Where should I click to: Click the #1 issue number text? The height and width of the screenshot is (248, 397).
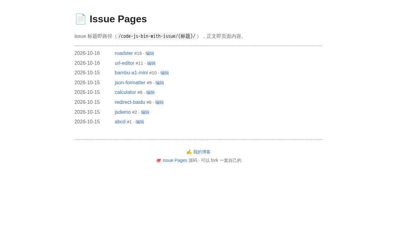129,122
